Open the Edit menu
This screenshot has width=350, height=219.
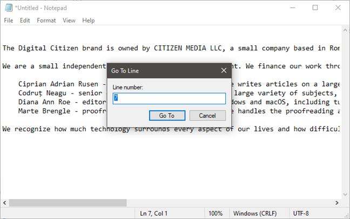tap(25, 21)
